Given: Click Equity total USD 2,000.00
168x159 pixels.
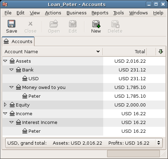Looking at the screenshot, I should coord(130,105).
